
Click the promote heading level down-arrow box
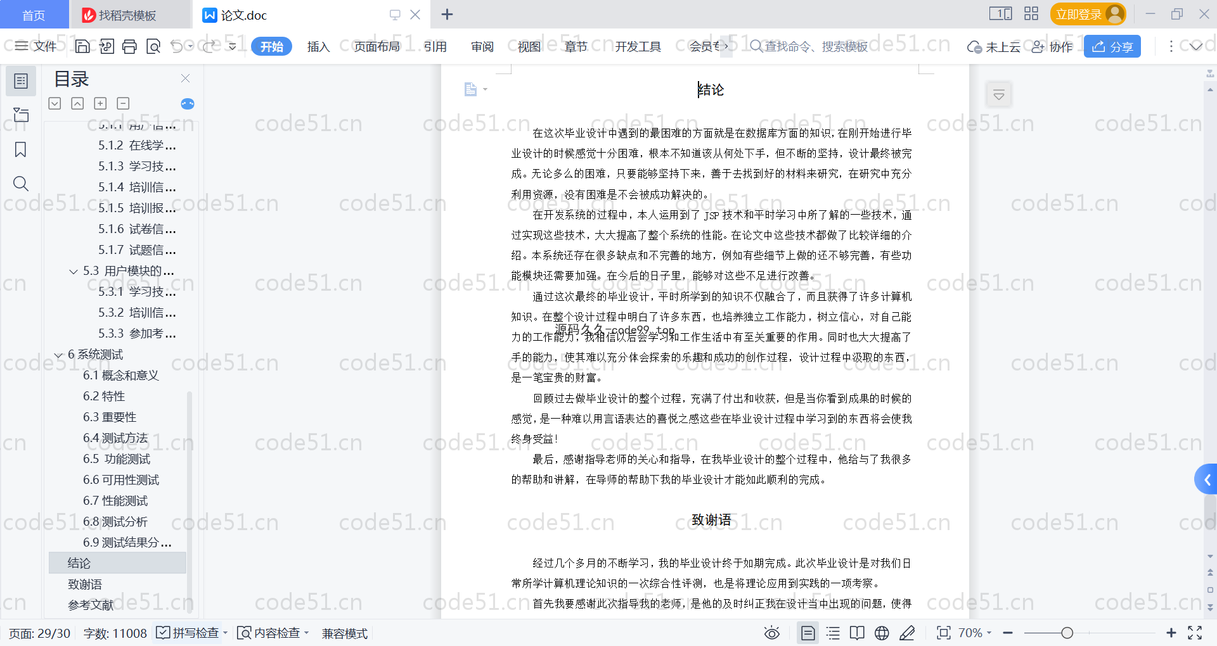click(x=55, y=103)
